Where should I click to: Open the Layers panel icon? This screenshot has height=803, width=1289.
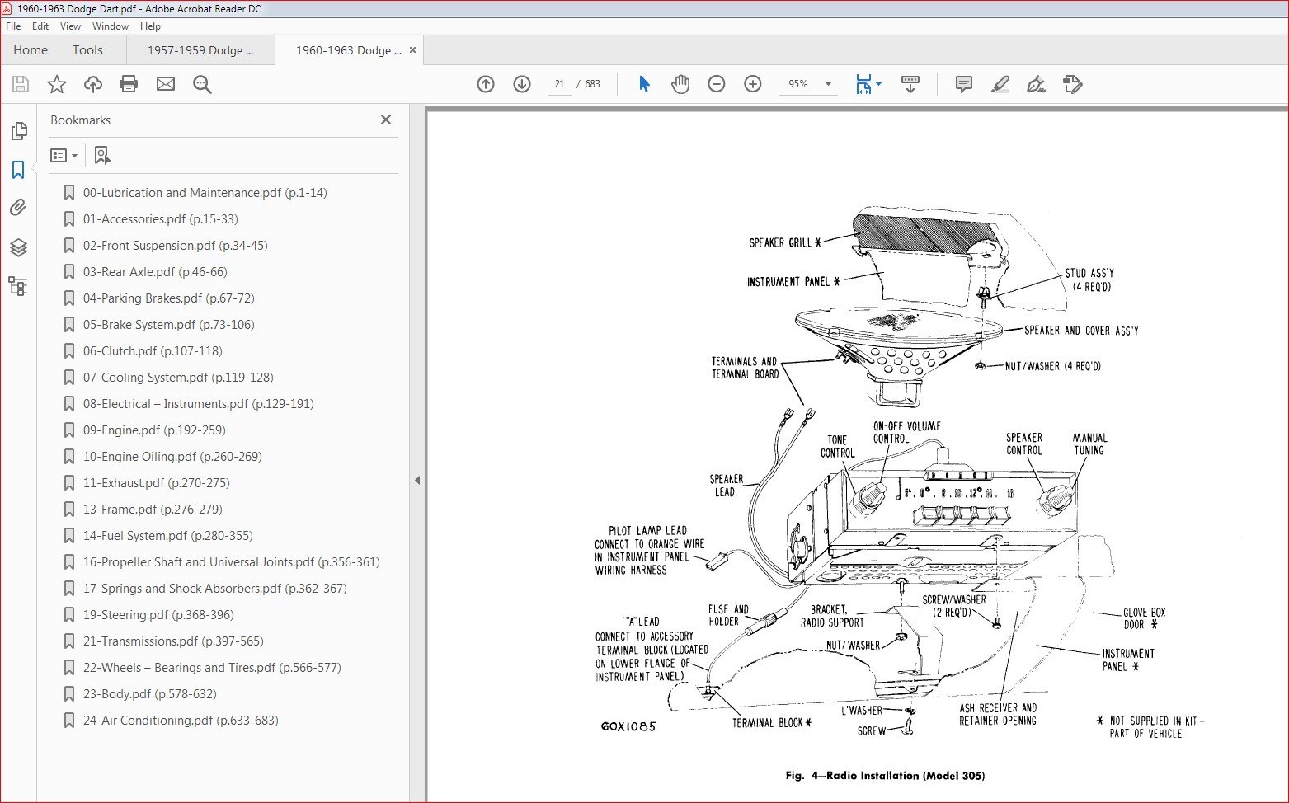tap(18, 247)
